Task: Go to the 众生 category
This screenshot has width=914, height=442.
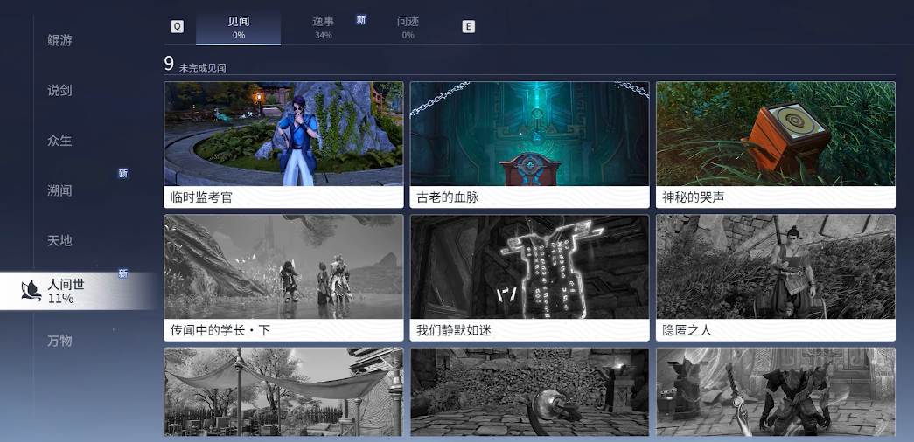Action: pyautogui.click(x=59, y=140)
